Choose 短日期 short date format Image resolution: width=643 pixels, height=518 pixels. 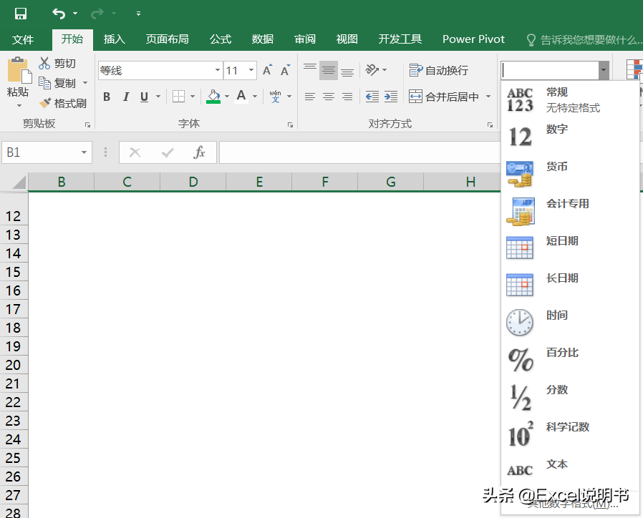click(570, 248)
